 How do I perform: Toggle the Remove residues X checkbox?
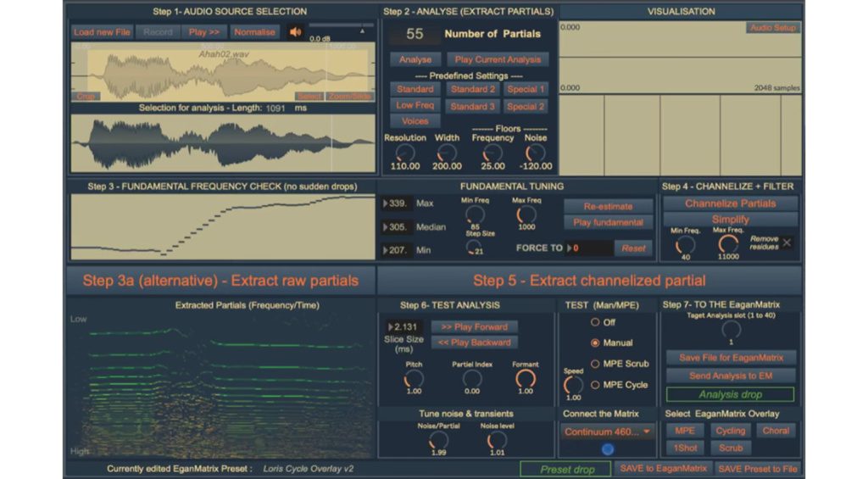(787, 242)
